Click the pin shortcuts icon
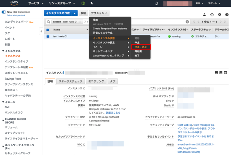This screenshot has width=231, height=155. [92, 3]
